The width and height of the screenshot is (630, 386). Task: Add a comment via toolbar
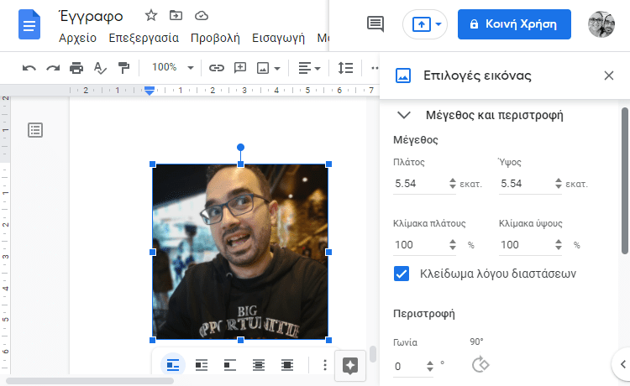point(240,68)
